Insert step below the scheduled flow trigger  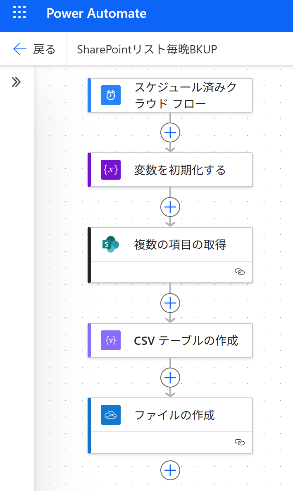(170, 132)
